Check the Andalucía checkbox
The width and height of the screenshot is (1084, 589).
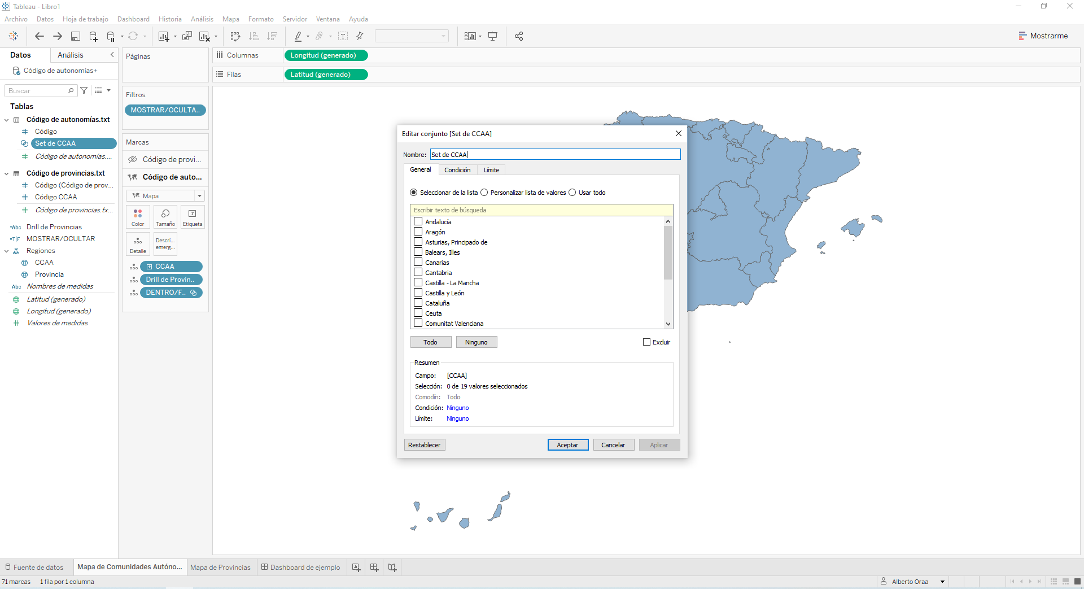pos(418,222)
